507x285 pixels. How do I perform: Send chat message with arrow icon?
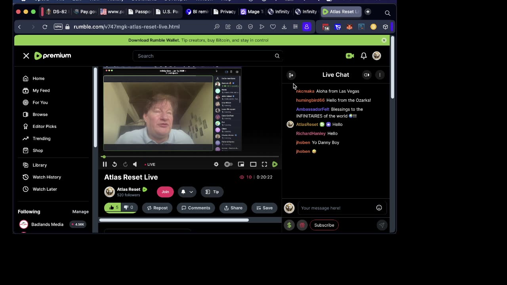pyautogui.click(x=382, y=225)
